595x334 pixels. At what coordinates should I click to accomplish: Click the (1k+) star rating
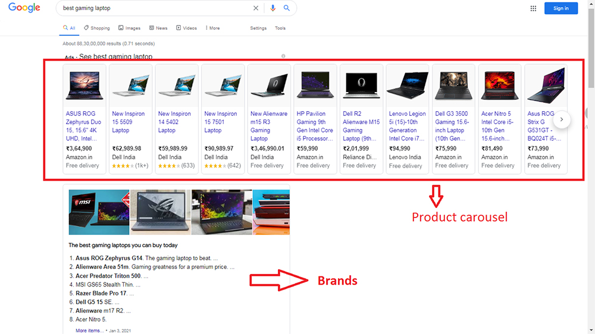click(130, 166)
